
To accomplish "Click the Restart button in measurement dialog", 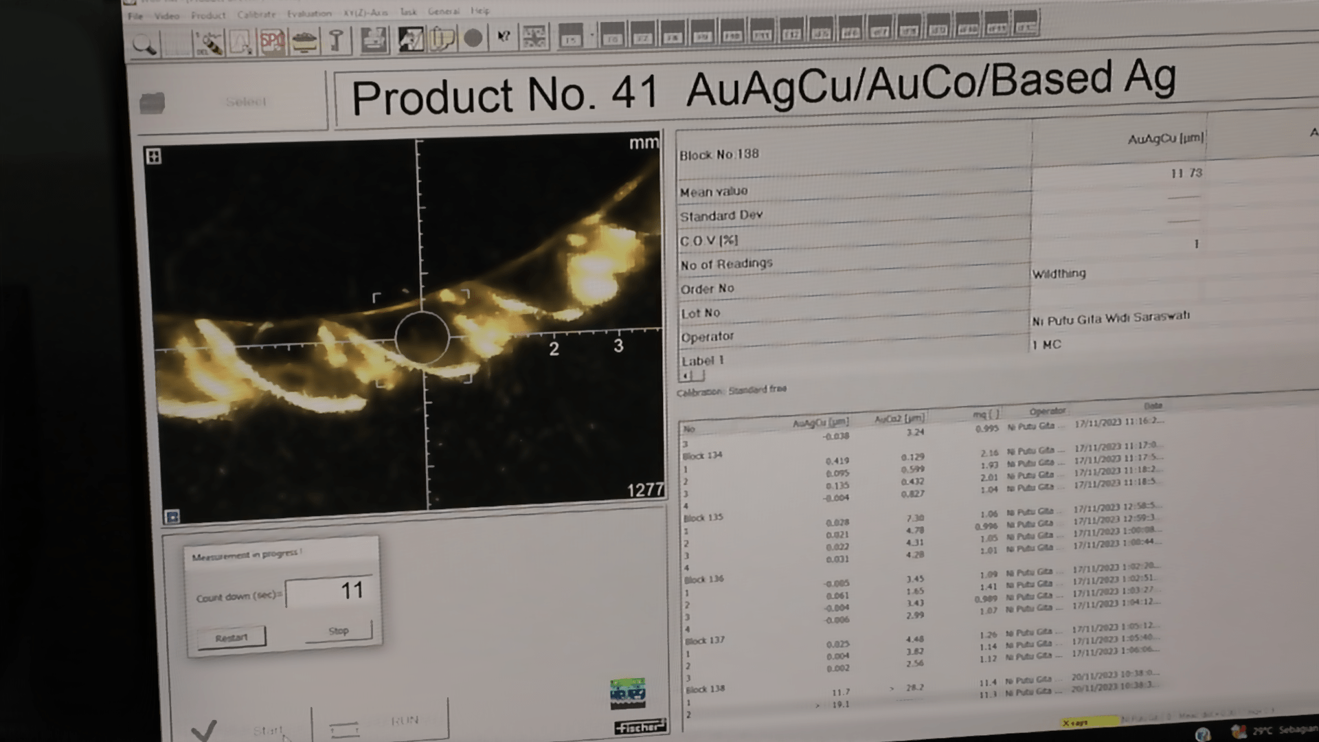I will pyautogui.click(x=231, y=638).
